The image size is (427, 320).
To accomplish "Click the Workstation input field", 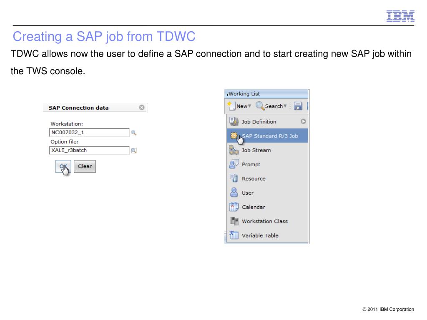I will click(x=89, y=132).
